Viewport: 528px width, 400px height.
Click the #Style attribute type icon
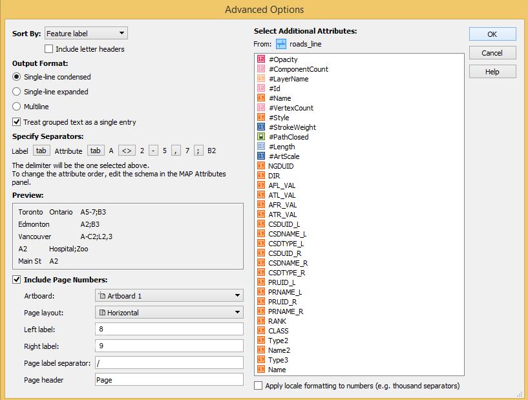[x=261, y=118]
